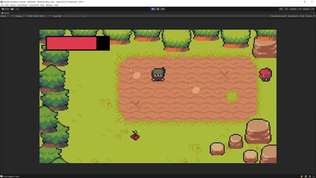Image resolution: width=316 pixels, height=178 pixels.
Task: Open the resolution aspect dropdown
Action: coord(39,16)
